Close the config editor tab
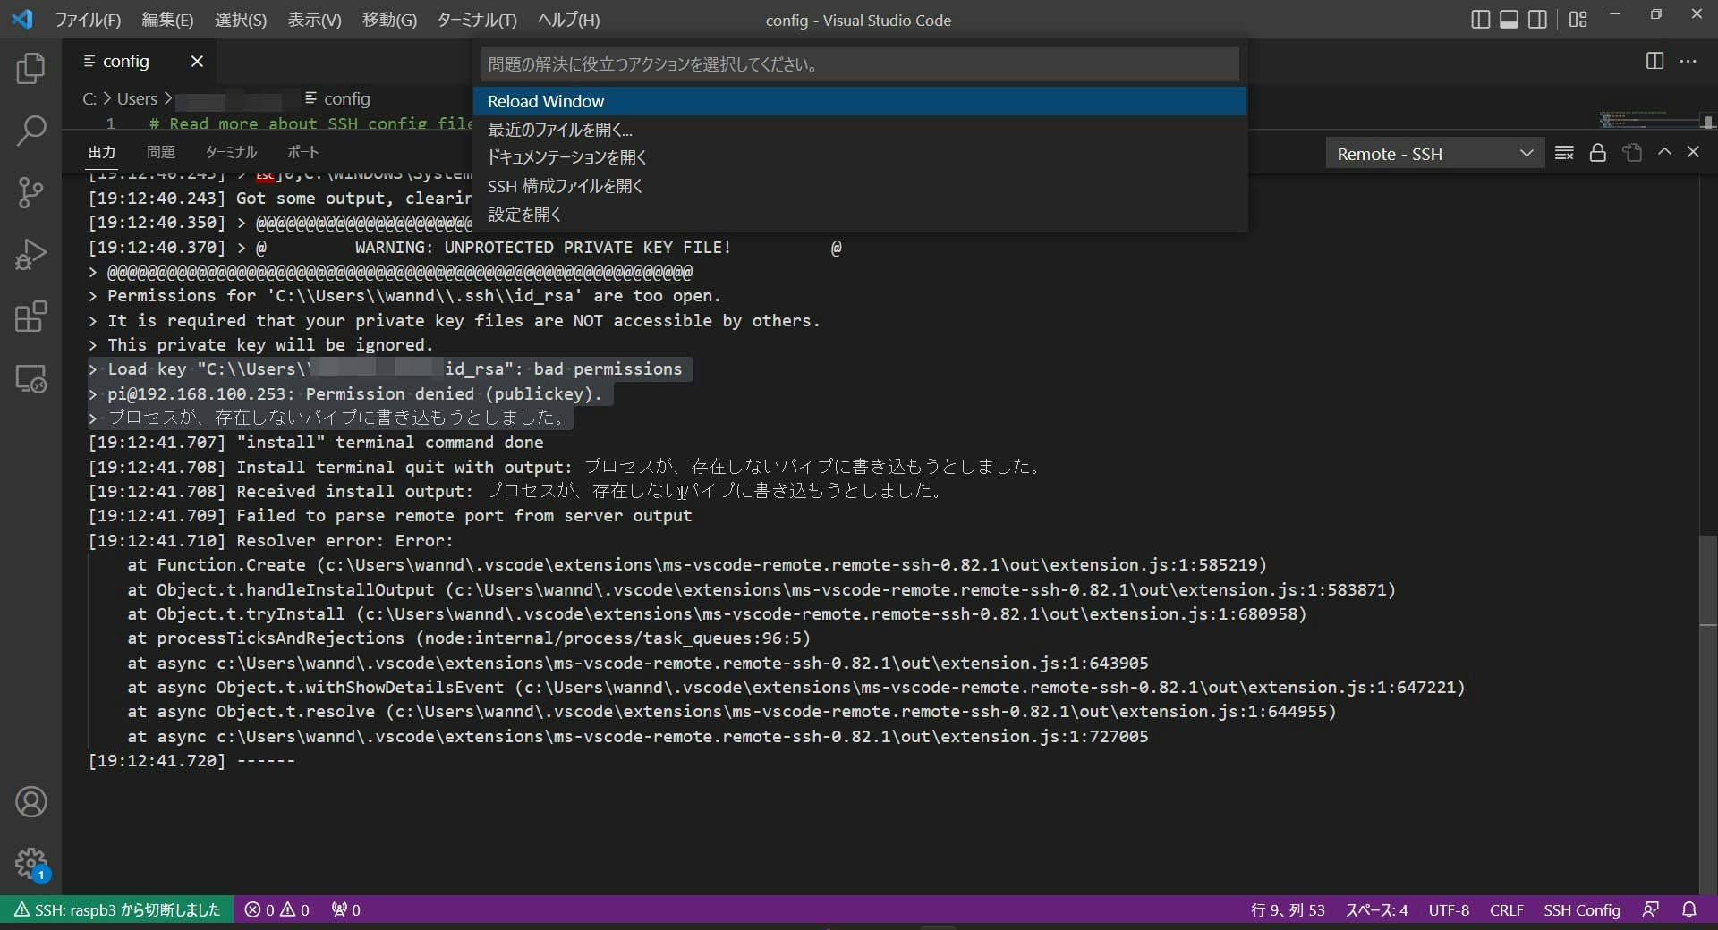The width and height of the screenshot is (1718, 930). coord(197,61)
